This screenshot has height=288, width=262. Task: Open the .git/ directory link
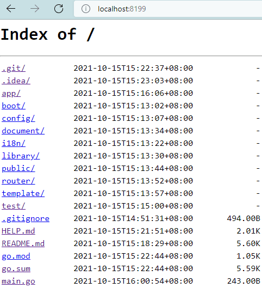coord(14,69)
